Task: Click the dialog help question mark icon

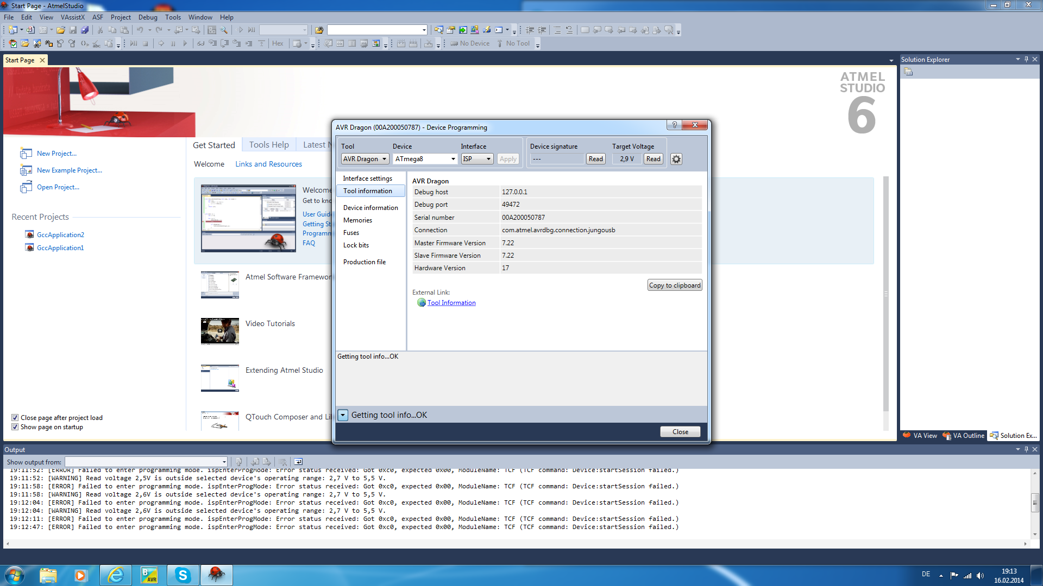Action: click(x=674, y=125)
